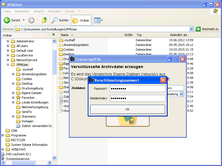Open the ? help menu
The width and height of the screenshot is (222, 166).
coord(79,11)
